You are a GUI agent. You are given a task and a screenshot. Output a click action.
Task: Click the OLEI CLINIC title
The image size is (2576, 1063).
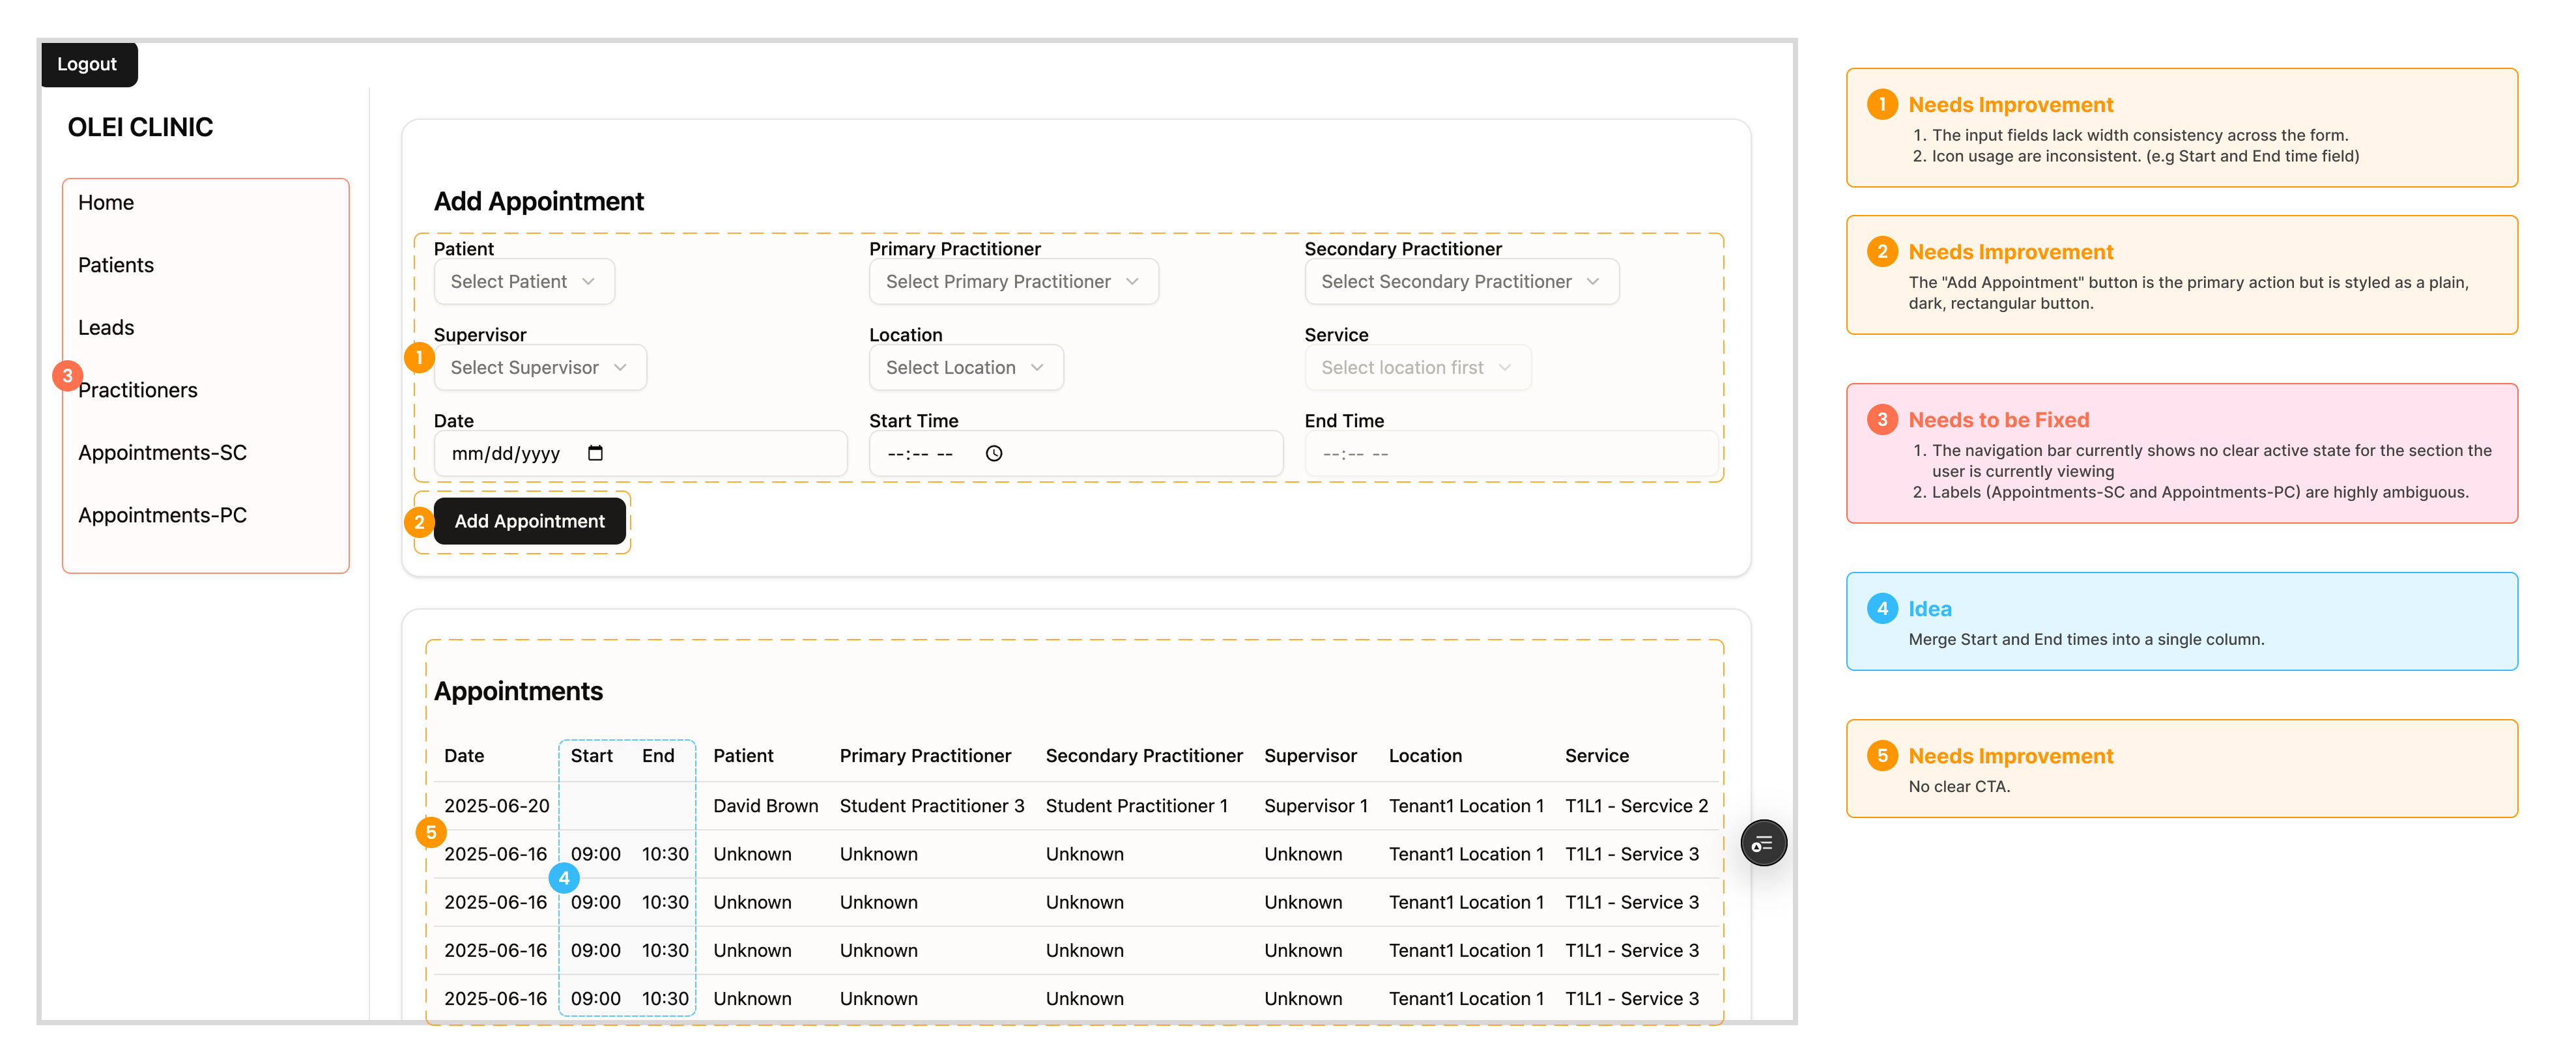point(140,127)
